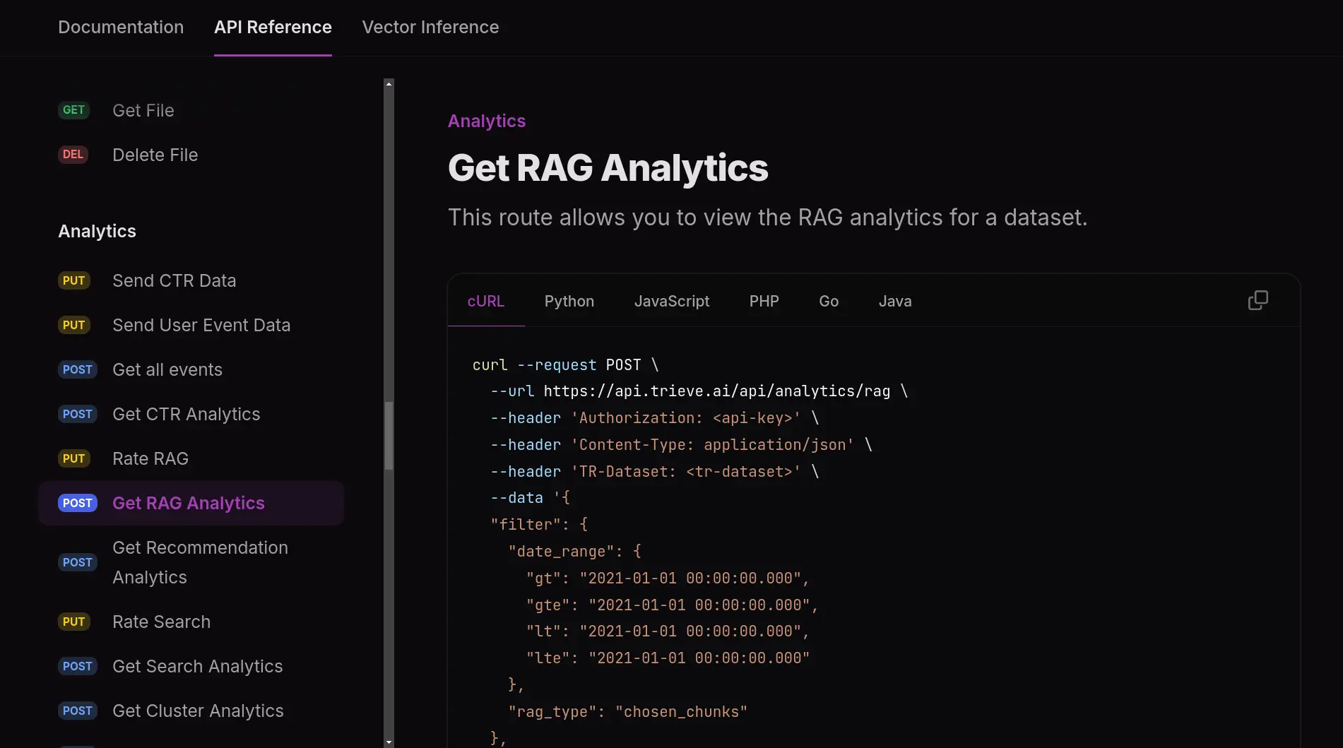The width and height of the screenshot is (1343, 748).
Task: Click the Authorization header line in code
Action: click(655, 417)
